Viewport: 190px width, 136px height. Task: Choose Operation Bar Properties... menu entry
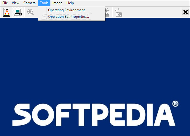click(71, 17)
